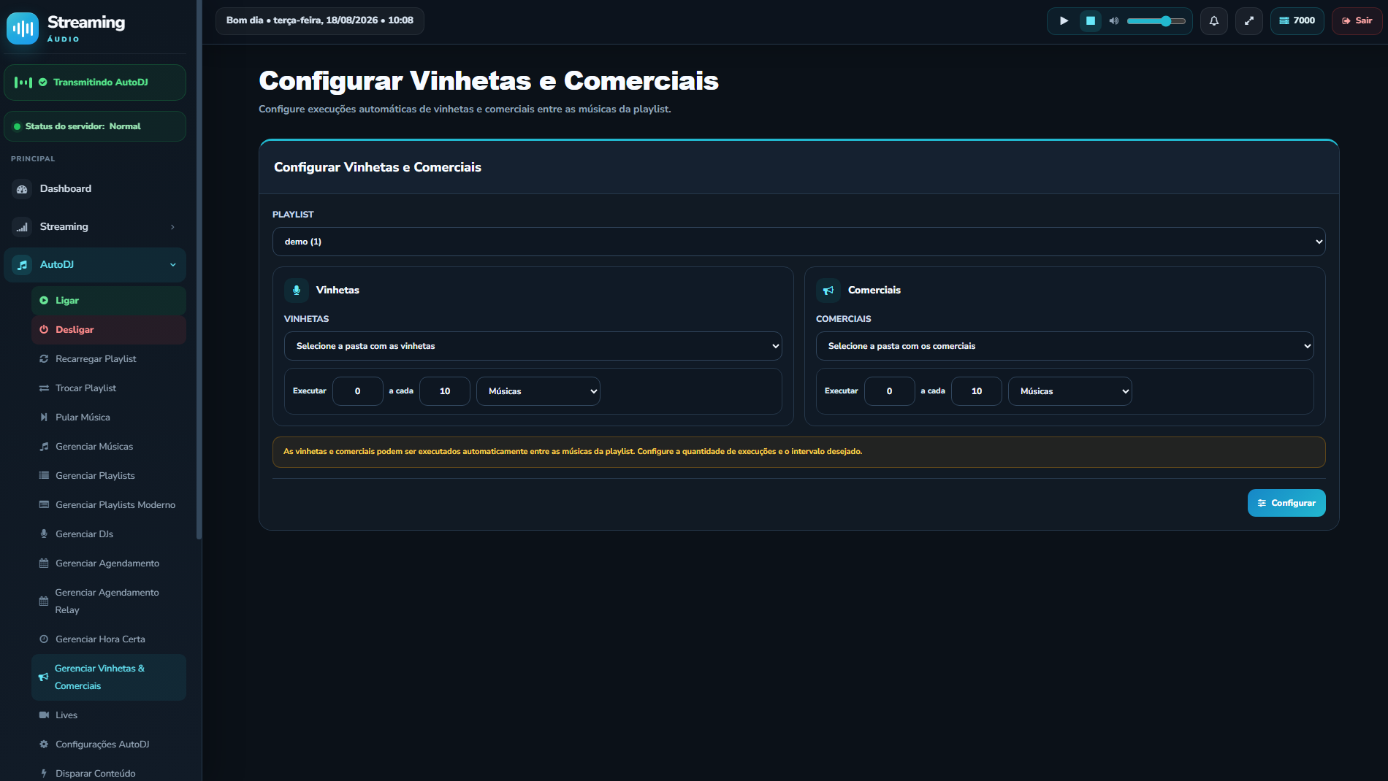This screenshot has width=1388, height=781.
Task: Open notifications via bell icon
Action: point(1214,21)
